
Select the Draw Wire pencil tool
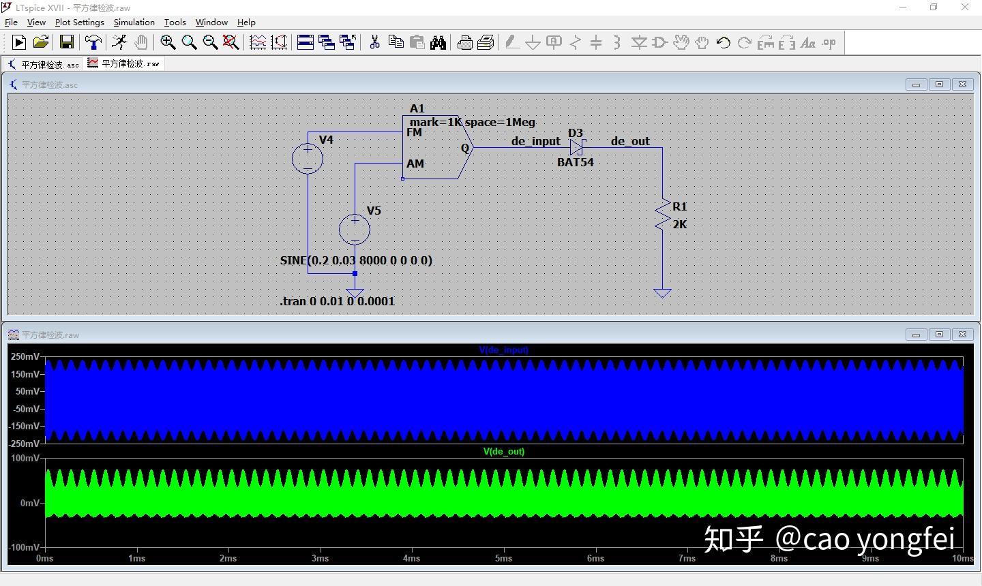coord(512,42)
